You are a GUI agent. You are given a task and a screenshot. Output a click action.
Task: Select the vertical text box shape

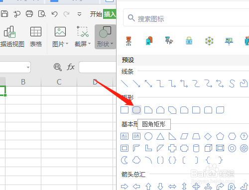coord(136,136)
